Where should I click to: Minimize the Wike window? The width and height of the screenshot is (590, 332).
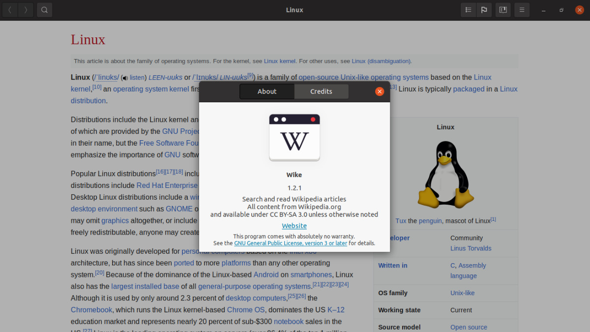coord(543,10)
